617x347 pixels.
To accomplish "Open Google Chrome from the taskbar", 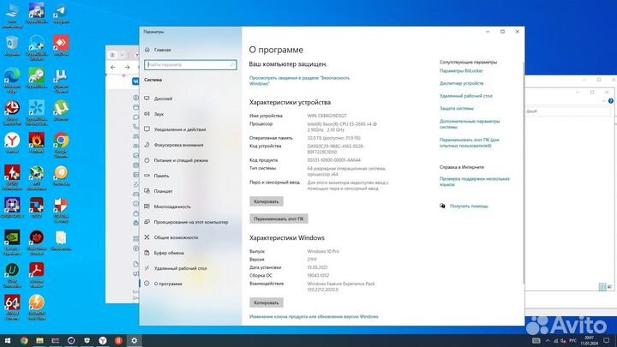I will pyautogui.click(x=24, y=340).
